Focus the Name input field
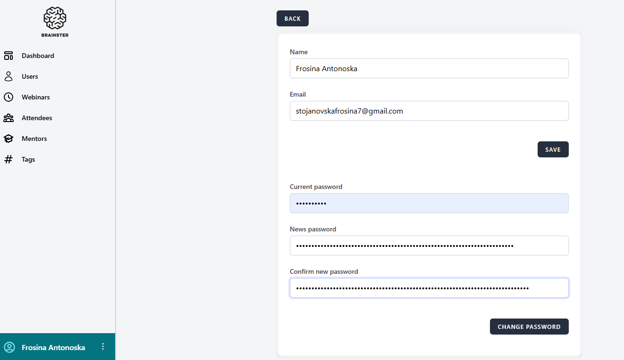Screen dimensions: 624x360 [x=429, y=68]
